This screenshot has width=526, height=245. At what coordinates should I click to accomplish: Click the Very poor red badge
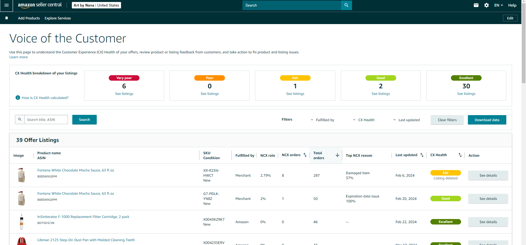[124, 78]
